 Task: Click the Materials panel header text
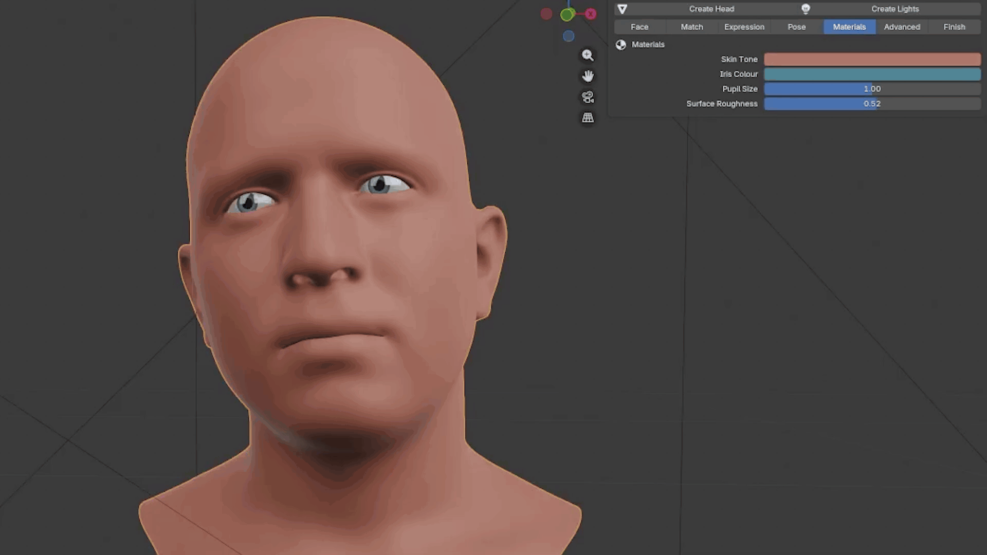click(x=648, y=45)
